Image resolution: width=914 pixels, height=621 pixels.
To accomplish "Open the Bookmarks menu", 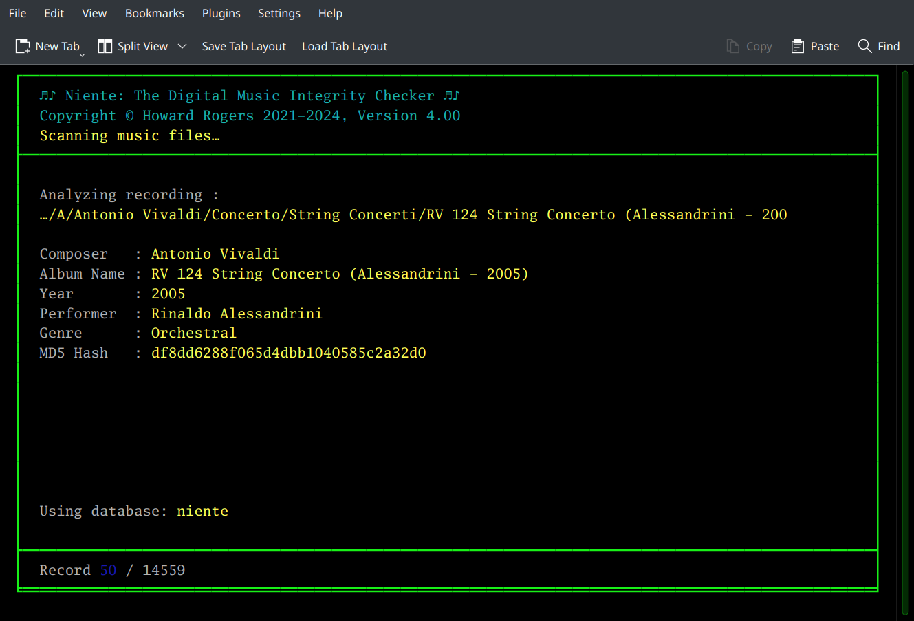I will coord(154,13).
